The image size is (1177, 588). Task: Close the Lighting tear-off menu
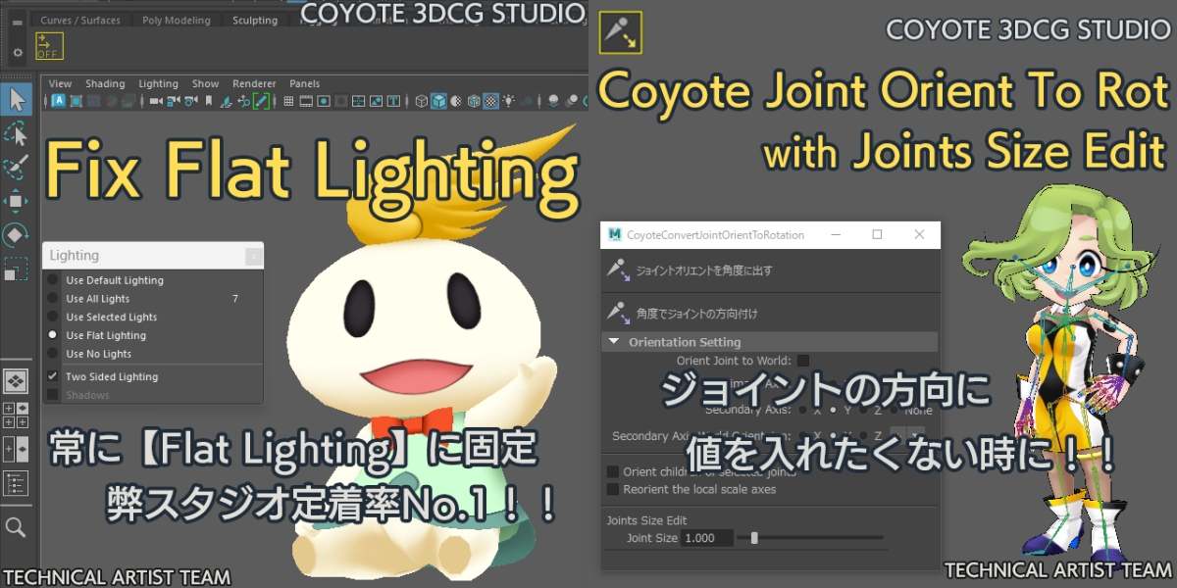click(x=253, y=256)
